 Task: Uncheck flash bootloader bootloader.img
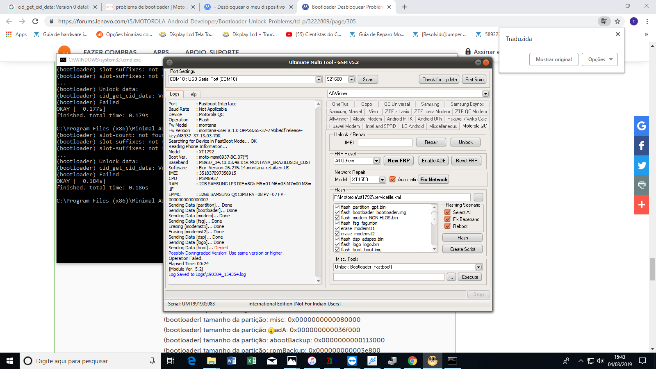[337, 212]
